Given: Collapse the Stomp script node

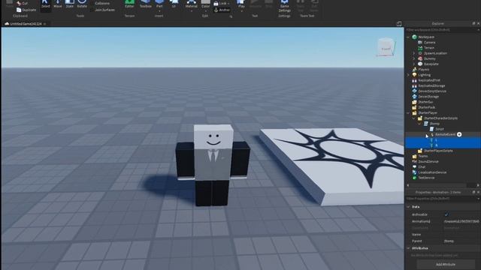Looking at the screenshot, I should 420,124.
